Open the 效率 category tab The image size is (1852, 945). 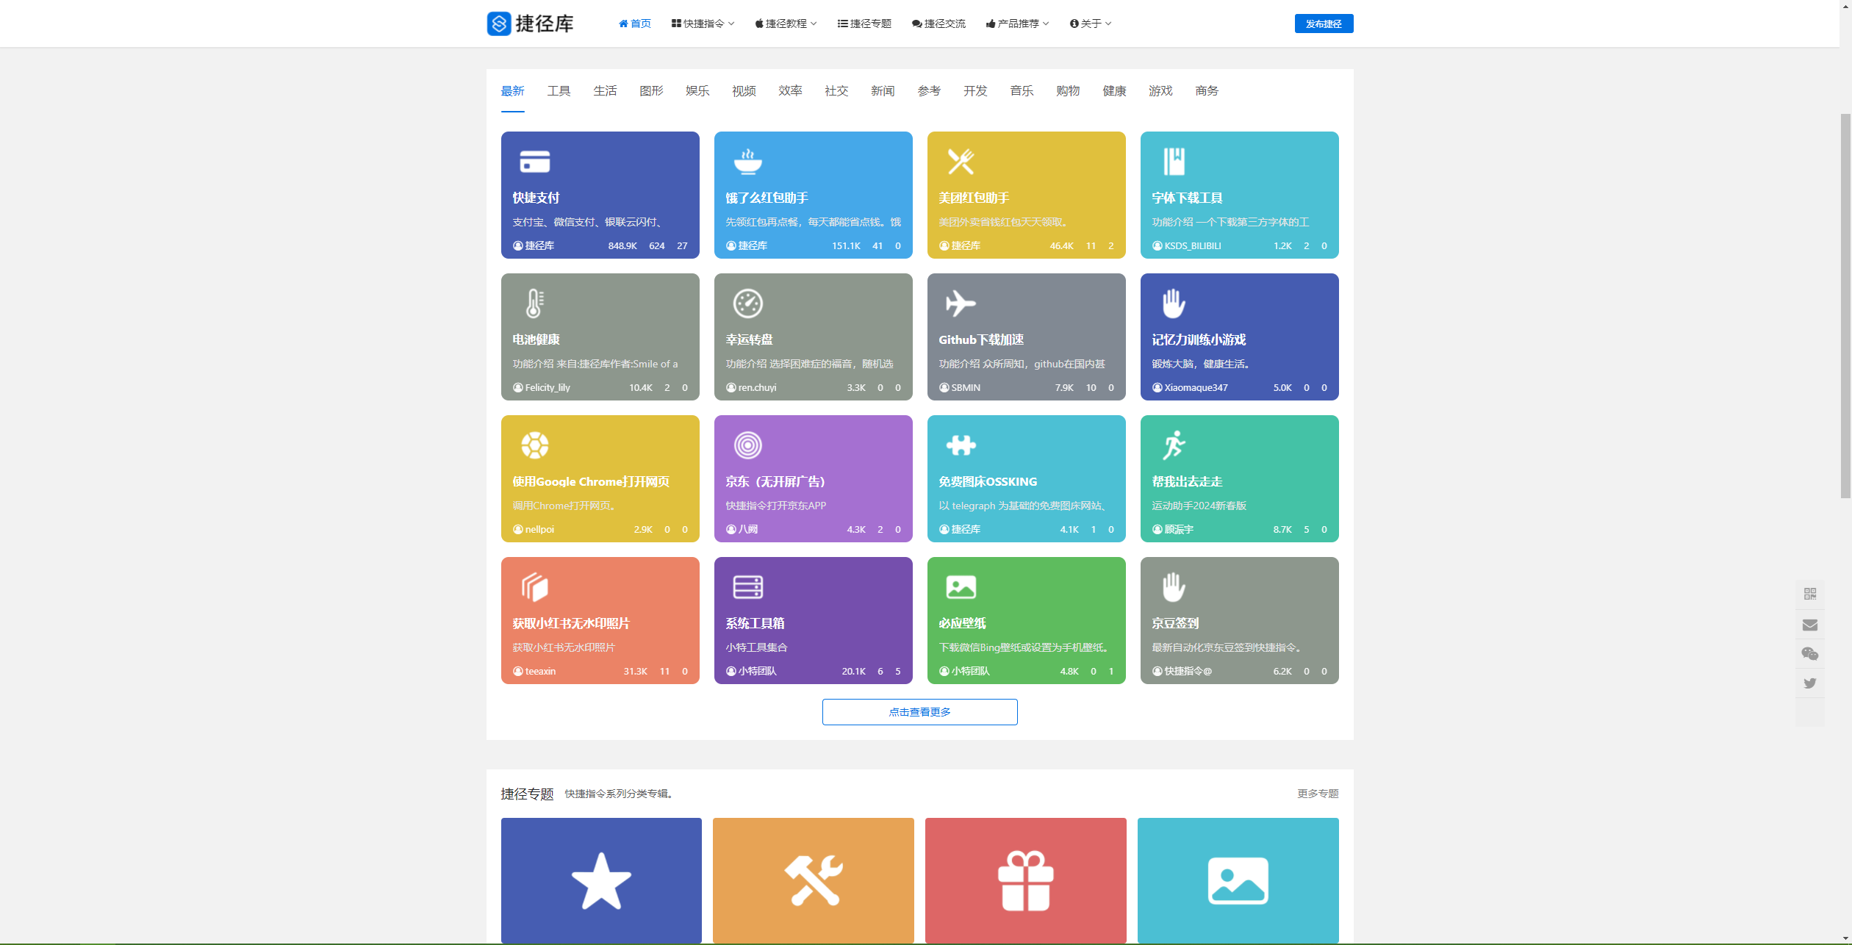tap(790, 91)
